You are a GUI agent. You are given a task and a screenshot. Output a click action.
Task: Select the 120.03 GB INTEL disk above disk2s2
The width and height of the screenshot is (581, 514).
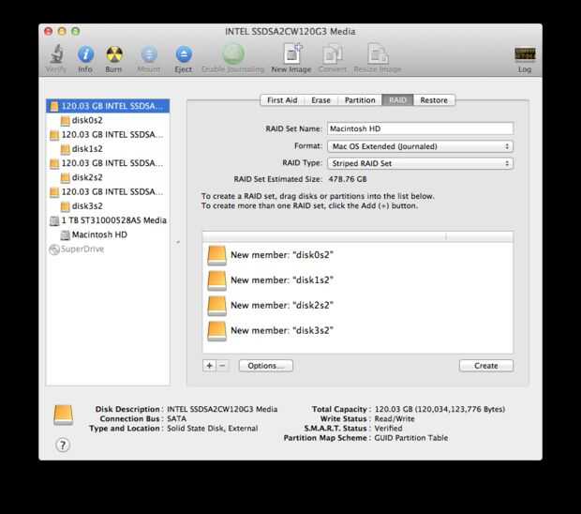108,163
